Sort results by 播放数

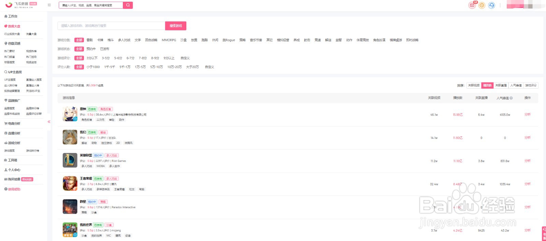pos(487,86)
